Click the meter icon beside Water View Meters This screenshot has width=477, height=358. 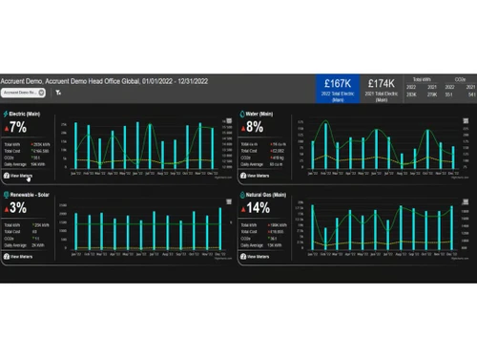click(x=243, y=176)
